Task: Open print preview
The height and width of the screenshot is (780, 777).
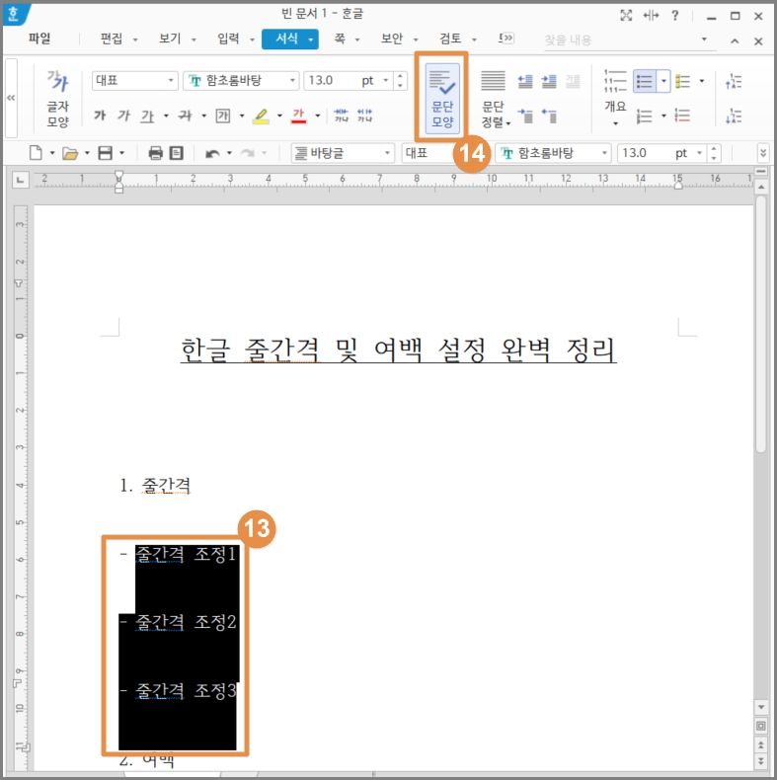Action: (x=177, y=153)
